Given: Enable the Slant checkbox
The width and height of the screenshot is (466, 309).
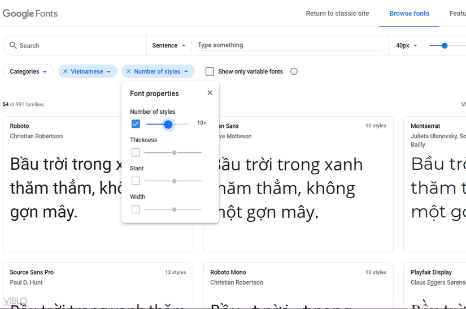Looking at the screenshot, I should tap(136, 181).
